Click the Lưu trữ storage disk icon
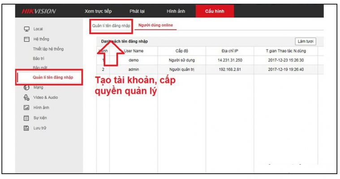This screenshot has width=340, height=179. (26, 128)
